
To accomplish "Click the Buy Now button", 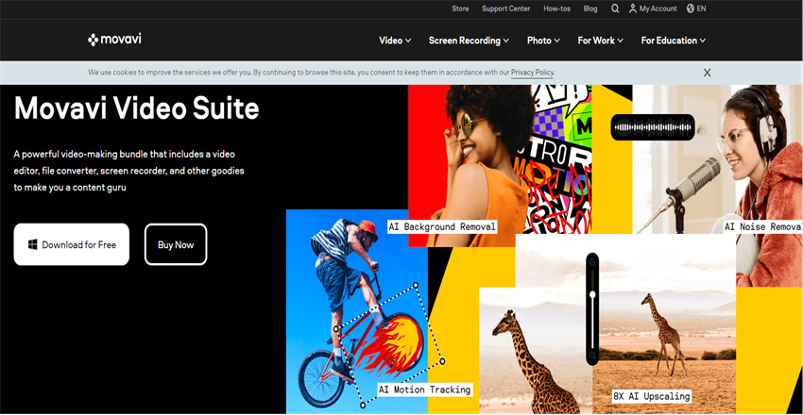I will 176,244.
